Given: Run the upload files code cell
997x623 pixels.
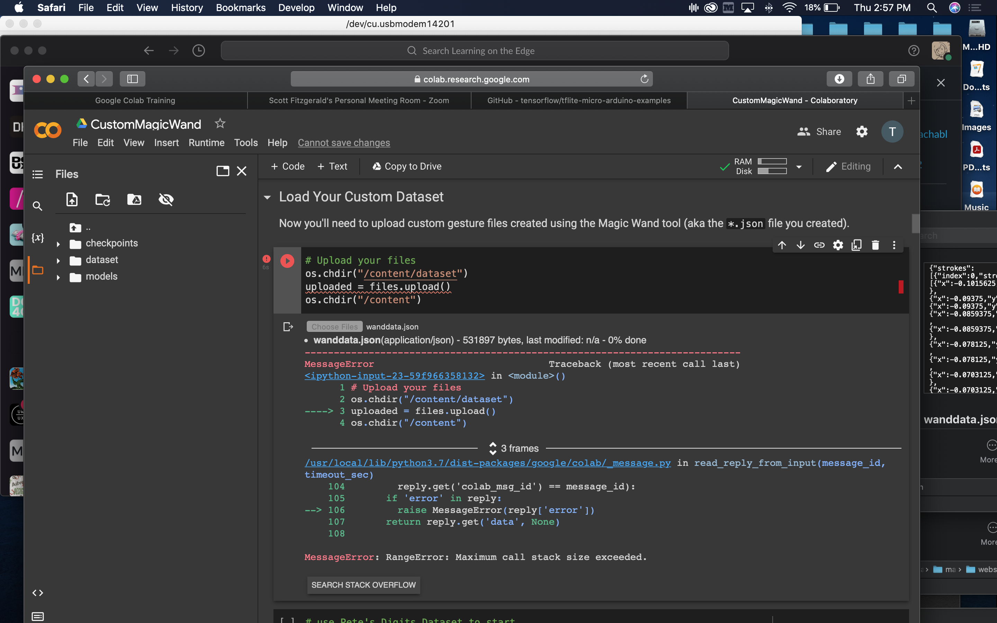Looking at the screenshot, I should point(287,261).
